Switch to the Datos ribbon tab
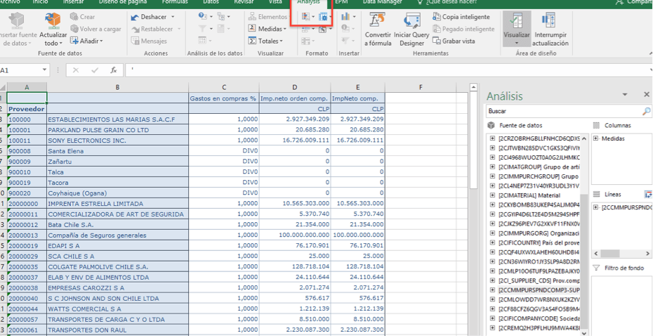This screenshot has height=336, width=653. coord(211,2)
